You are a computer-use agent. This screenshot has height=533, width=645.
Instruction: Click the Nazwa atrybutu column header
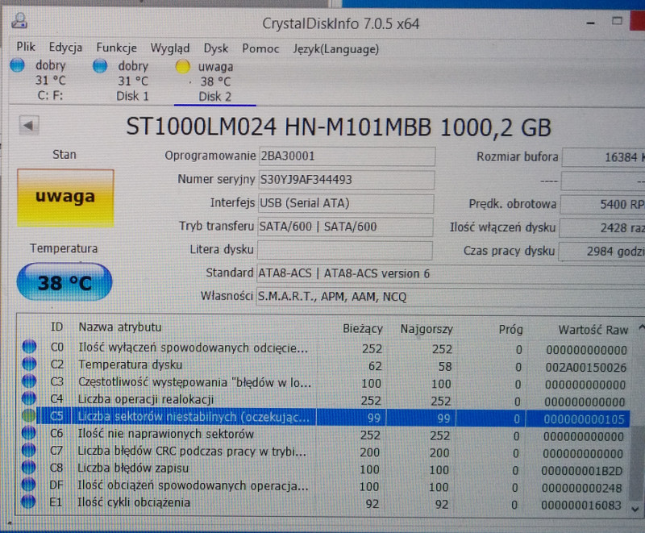[120, 327]
